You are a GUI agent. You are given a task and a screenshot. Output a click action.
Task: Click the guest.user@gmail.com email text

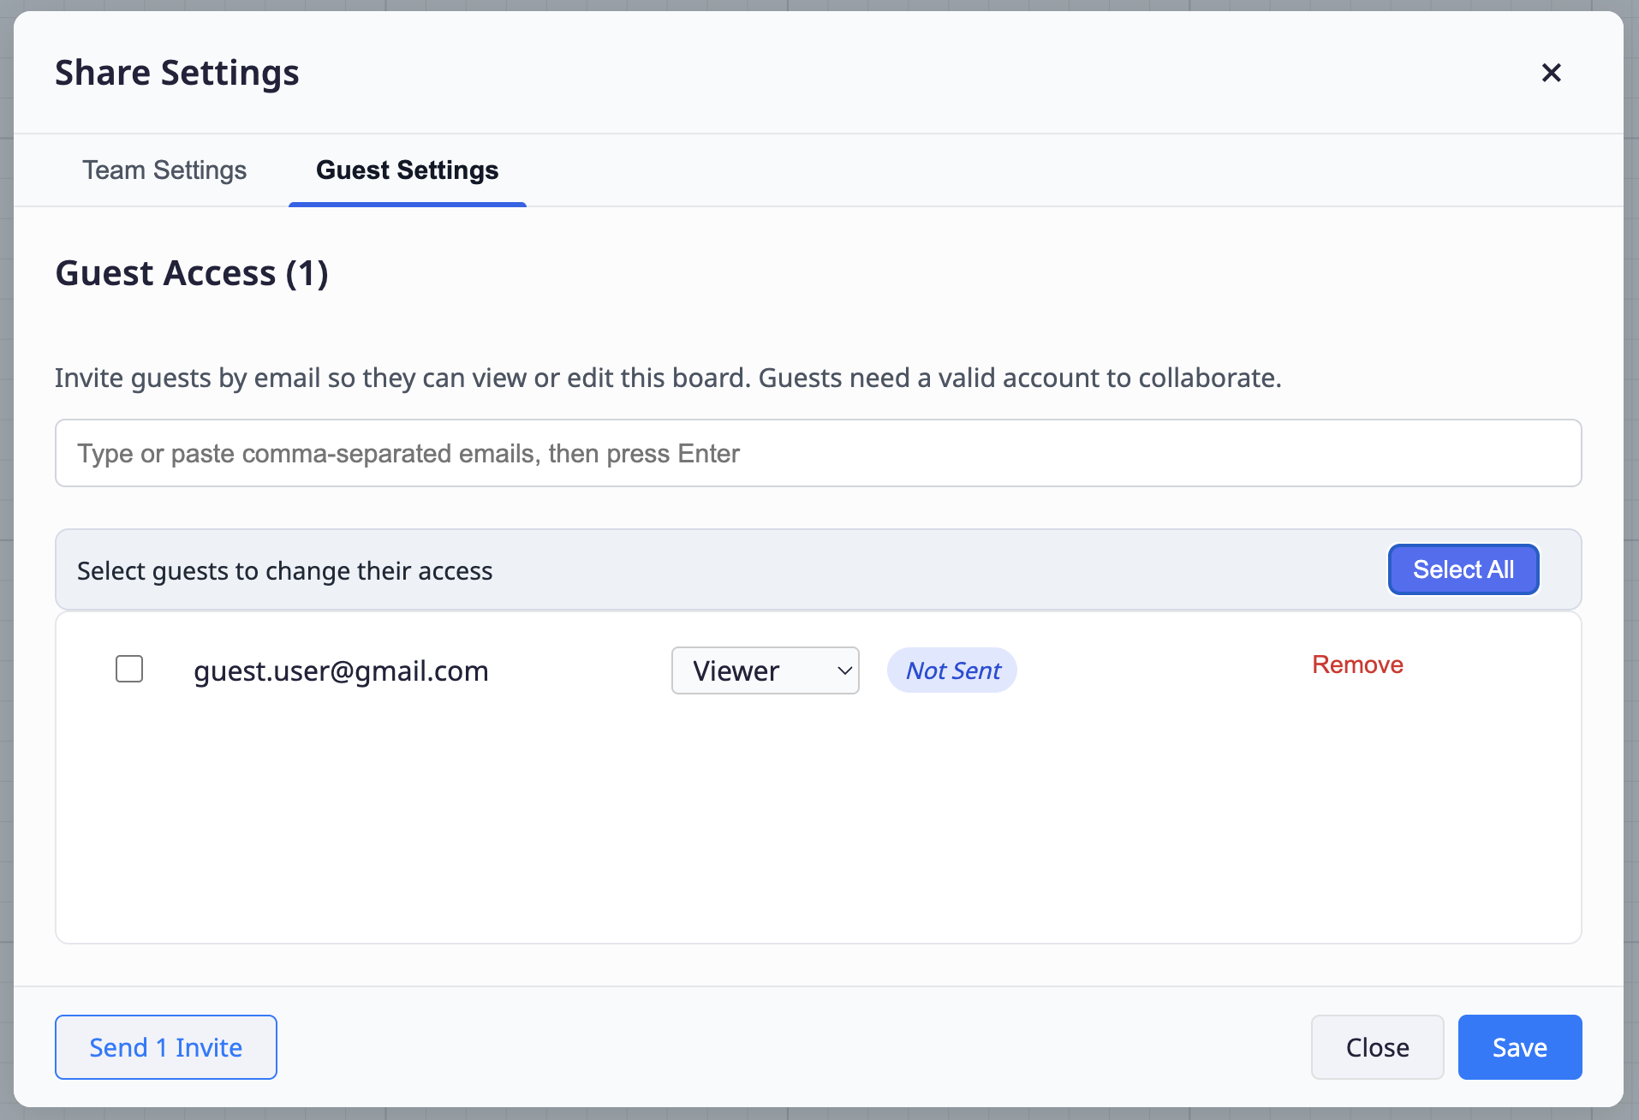point(341,670)
